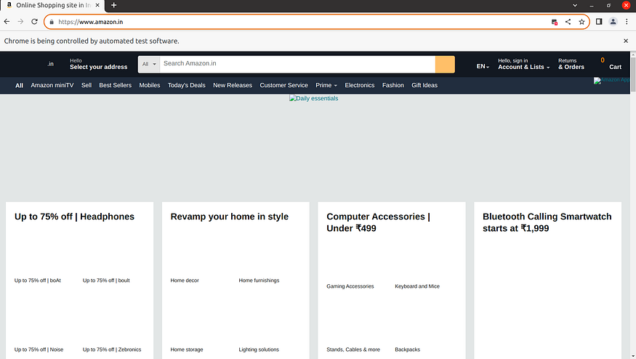Open Mobiles category
Viewport: 636px width, 359px height.
coord(150,85)
